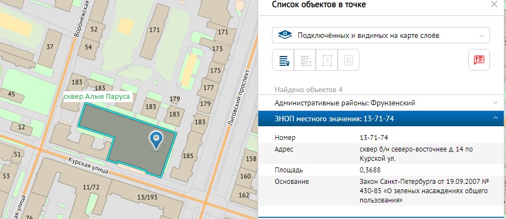Click the up chevron on the ЗНОП header
Image resolution: width=506 pixels, height=219 pixels.
(x=496, y=118)
